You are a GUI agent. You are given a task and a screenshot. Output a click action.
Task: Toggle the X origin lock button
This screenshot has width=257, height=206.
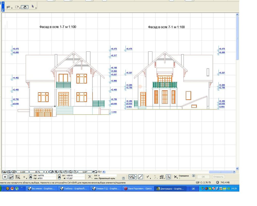5,177
